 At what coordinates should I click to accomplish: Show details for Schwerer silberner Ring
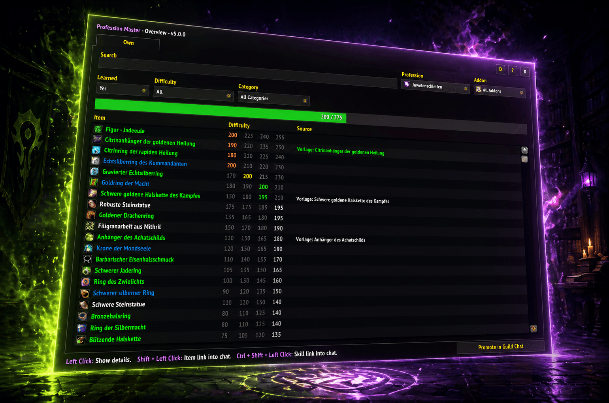(x=124, y=293)
